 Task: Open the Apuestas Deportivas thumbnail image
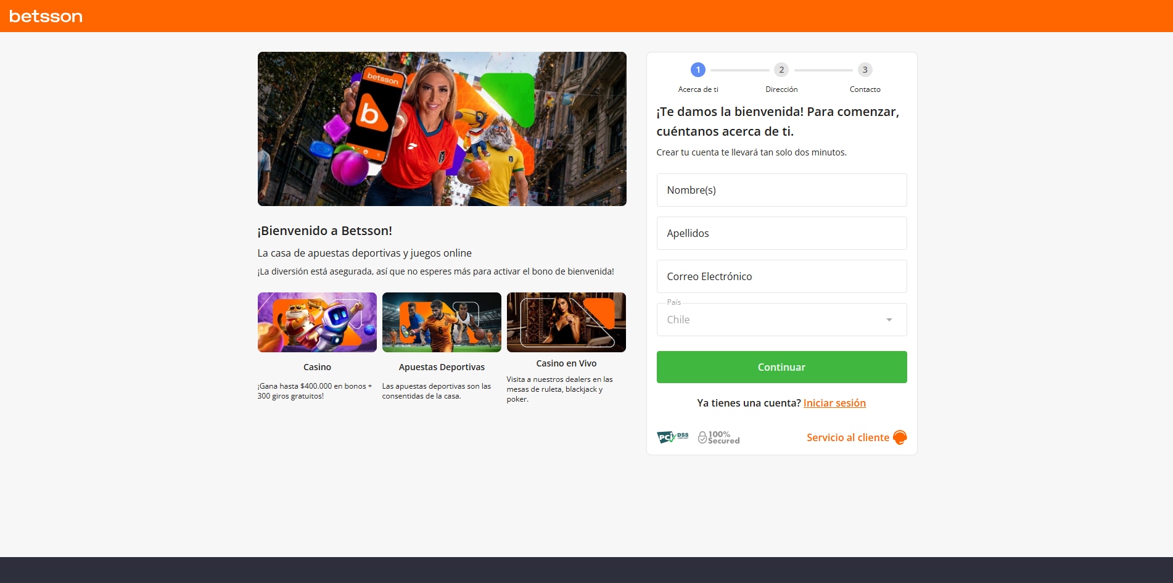[442, 322]
